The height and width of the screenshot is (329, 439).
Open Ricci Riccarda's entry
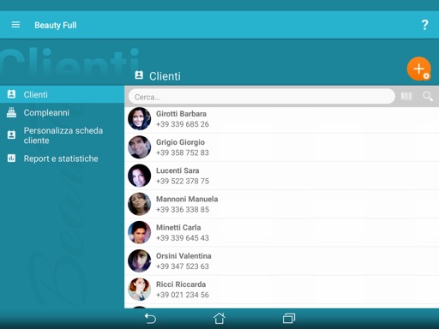[281, 290]
